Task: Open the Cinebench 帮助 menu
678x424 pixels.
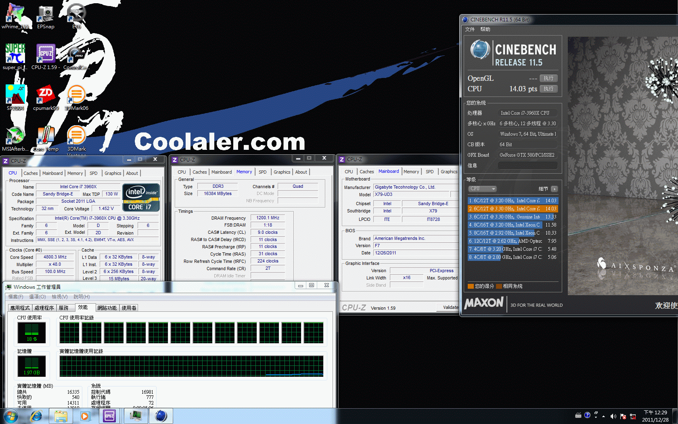Action: pyautogui.click(x=485, y=29)
